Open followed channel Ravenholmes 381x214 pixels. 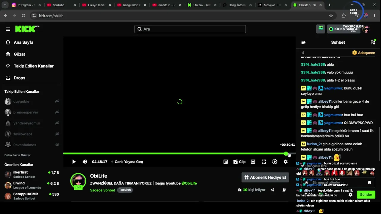pyautogui.click(x=32, y=145)
